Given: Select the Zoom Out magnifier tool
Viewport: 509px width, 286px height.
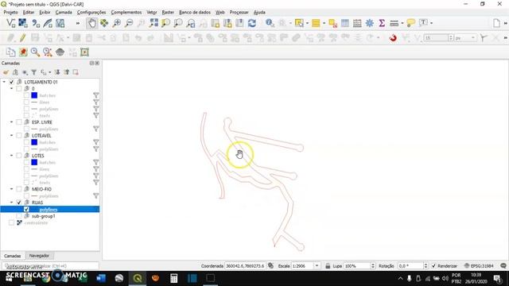Looking at the screenshot, I should (x=129, y=23).
